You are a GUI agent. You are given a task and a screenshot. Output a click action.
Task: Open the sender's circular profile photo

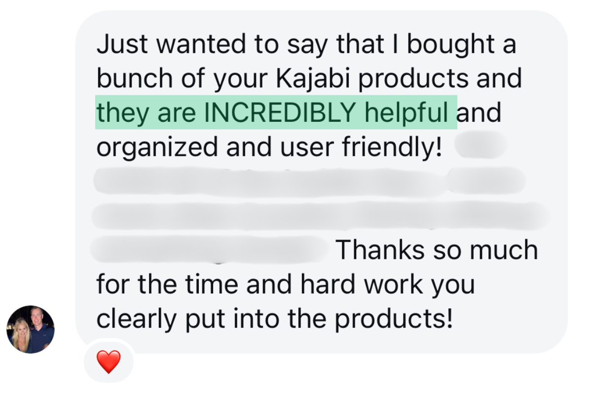pos(30,329)
